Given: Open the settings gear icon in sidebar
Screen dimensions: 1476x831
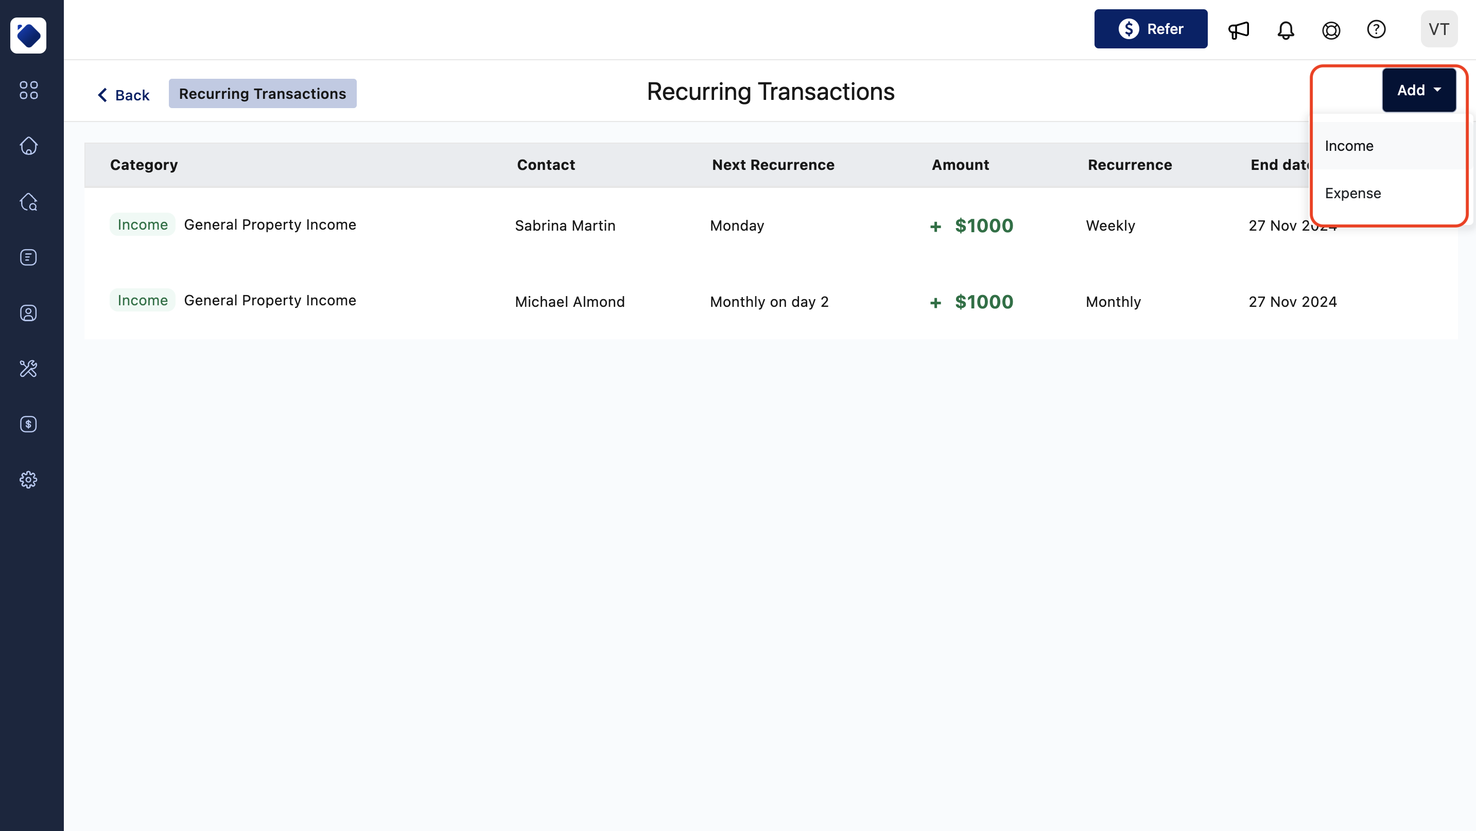Looking at the screenshot, I should click(x=28, y=480).
